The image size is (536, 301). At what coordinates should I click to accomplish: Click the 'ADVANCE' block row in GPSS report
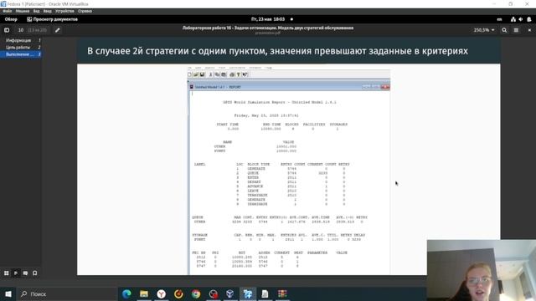(x=291, y=186)
